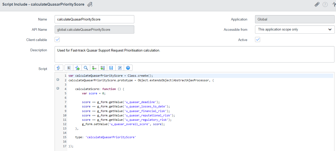Click the code line with 'u_quasar_regulatory_risk'
Viewport: 336px width, 151px height.
(x=127, y=120)
